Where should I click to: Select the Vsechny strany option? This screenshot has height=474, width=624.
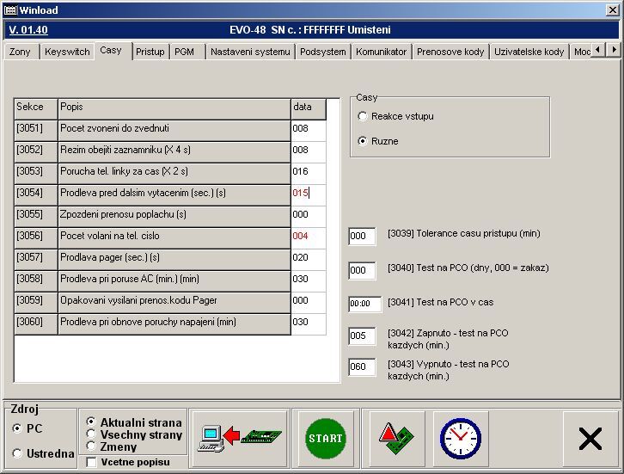click(92, 434)
